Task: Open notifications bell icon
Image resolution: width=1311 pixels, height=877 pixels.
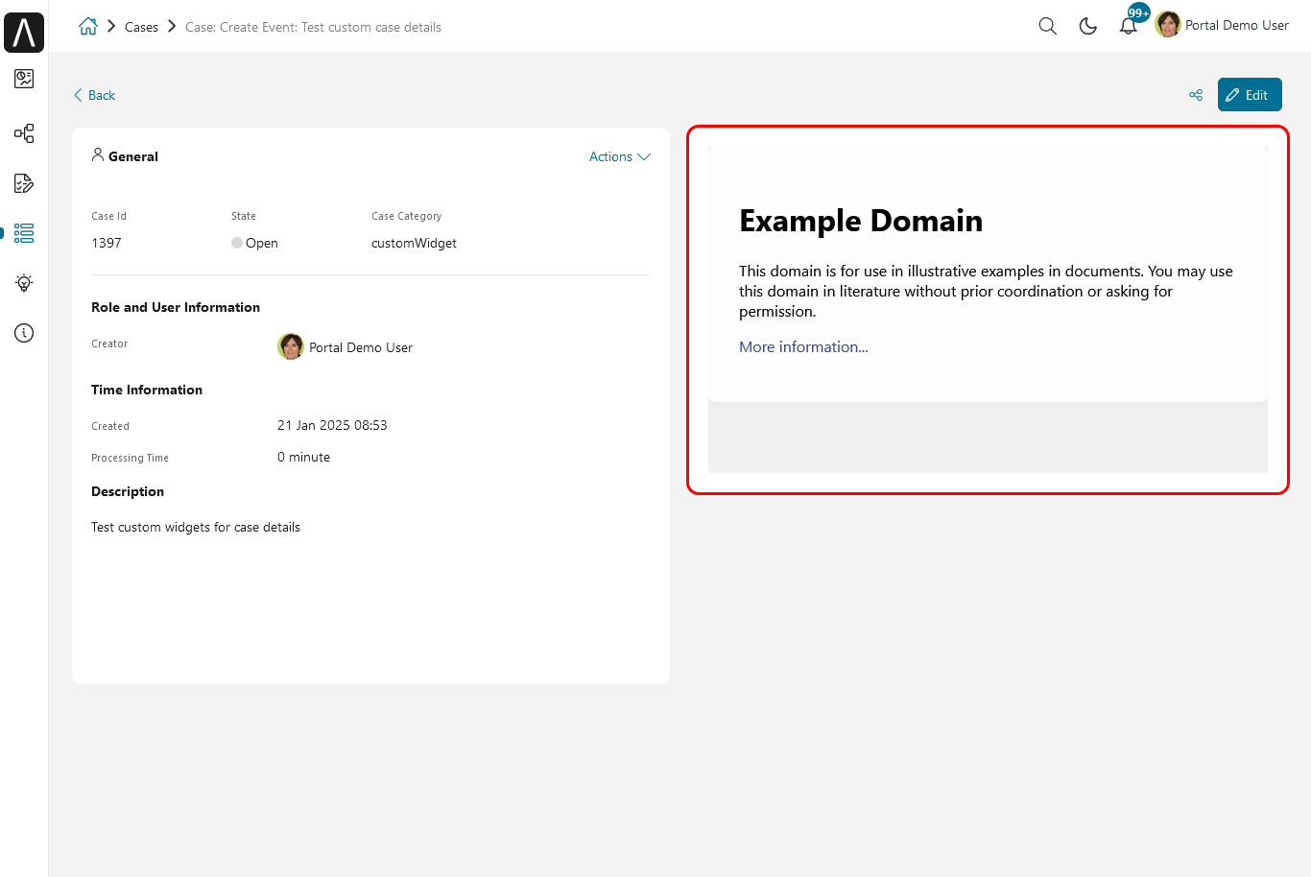Action: point(1129,26)
